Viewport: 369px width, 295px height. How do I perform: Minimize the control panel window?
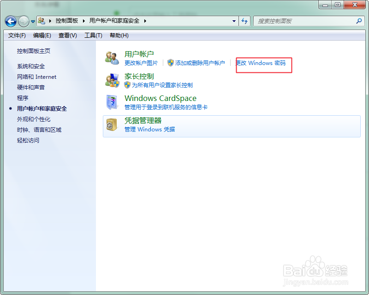pos(325,5)
